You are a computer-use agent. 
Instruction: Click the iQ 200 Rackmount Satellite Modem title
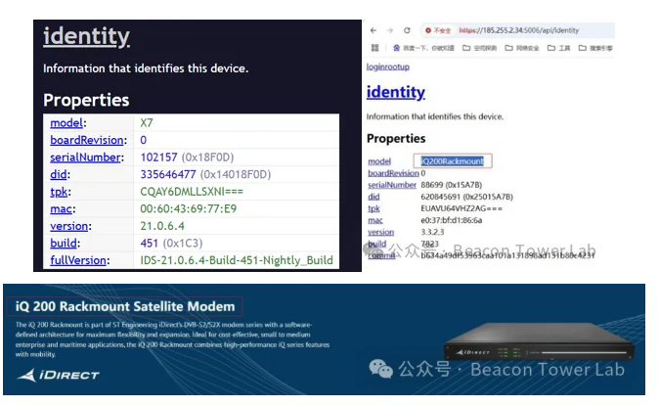click(125, 306)
